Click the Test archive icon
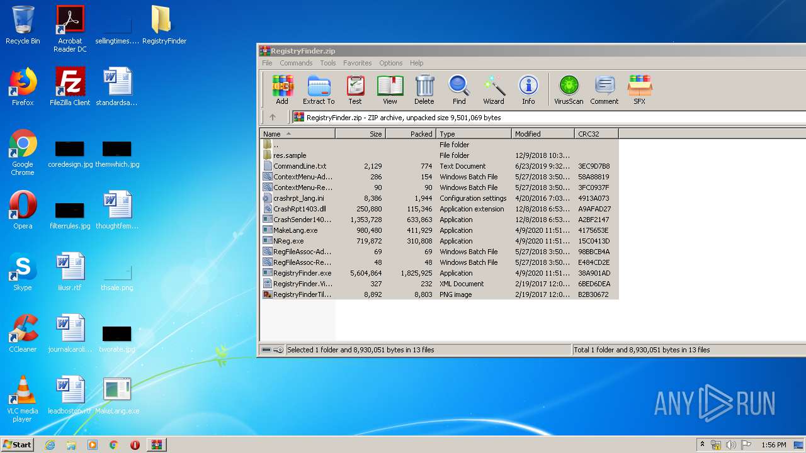 point(355,90)
